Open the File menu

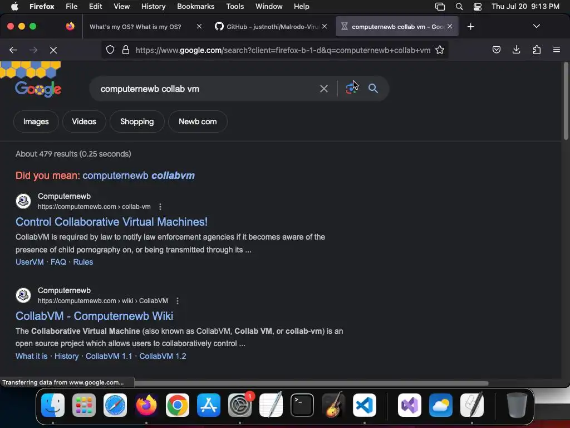[x=72, y=6]
